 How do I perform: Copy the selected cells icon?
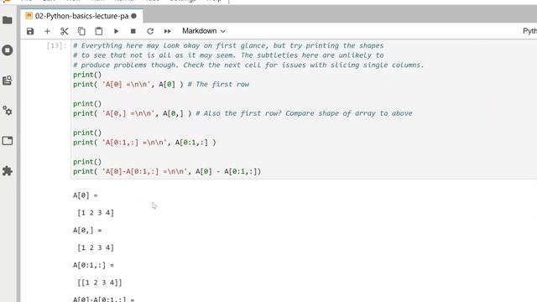click(81, 31)
